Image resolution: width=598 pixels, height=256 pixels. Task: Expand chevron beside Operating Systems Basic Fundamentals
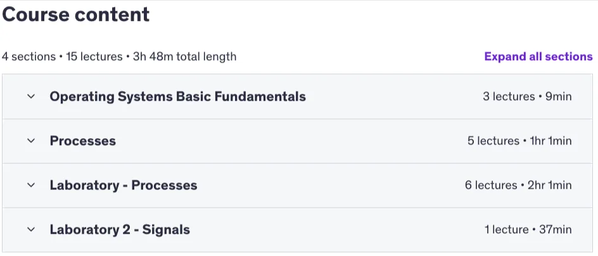coord(31,96)
